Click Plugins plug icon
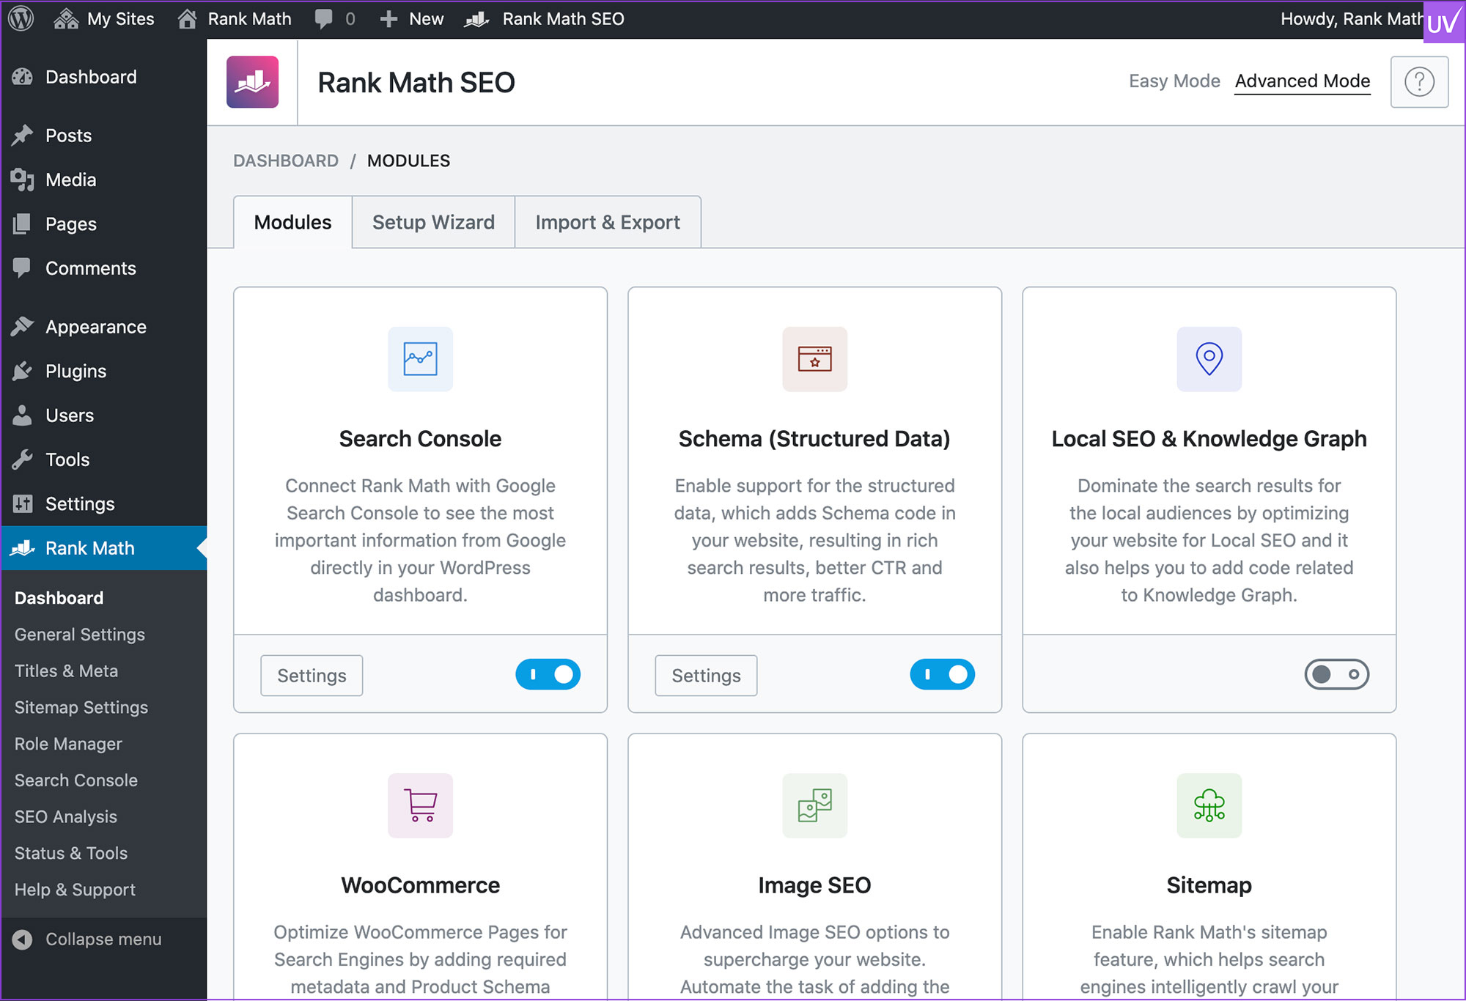Viewport: 1466px width, 1001px height. (x=23, y=371)
